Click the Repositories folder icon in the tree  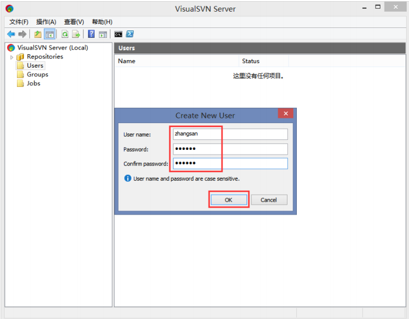(x=20, y=57)
